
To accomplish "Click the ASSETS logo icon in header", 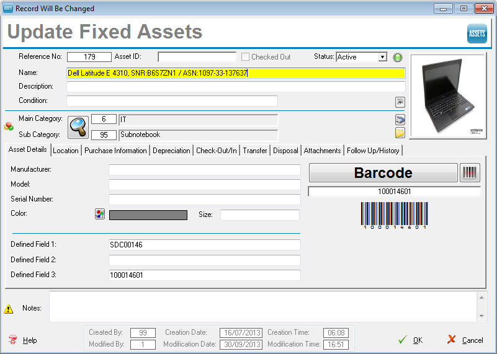I will [477, 33].
